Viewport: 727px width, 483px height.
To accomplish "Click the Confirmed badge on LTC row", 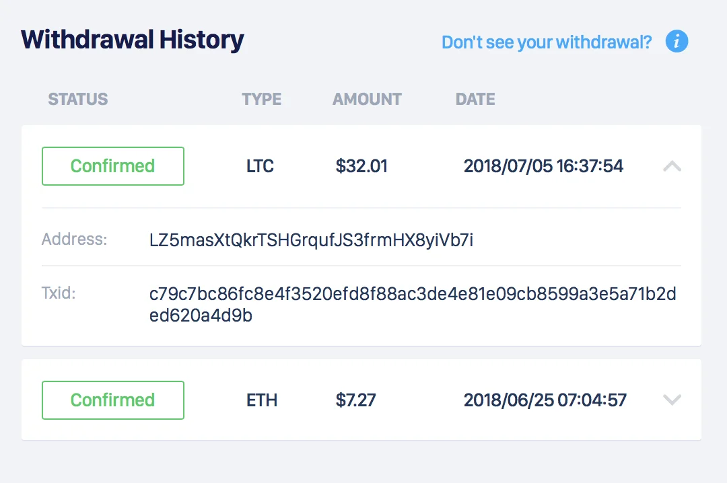I will [x=112, y=166].
